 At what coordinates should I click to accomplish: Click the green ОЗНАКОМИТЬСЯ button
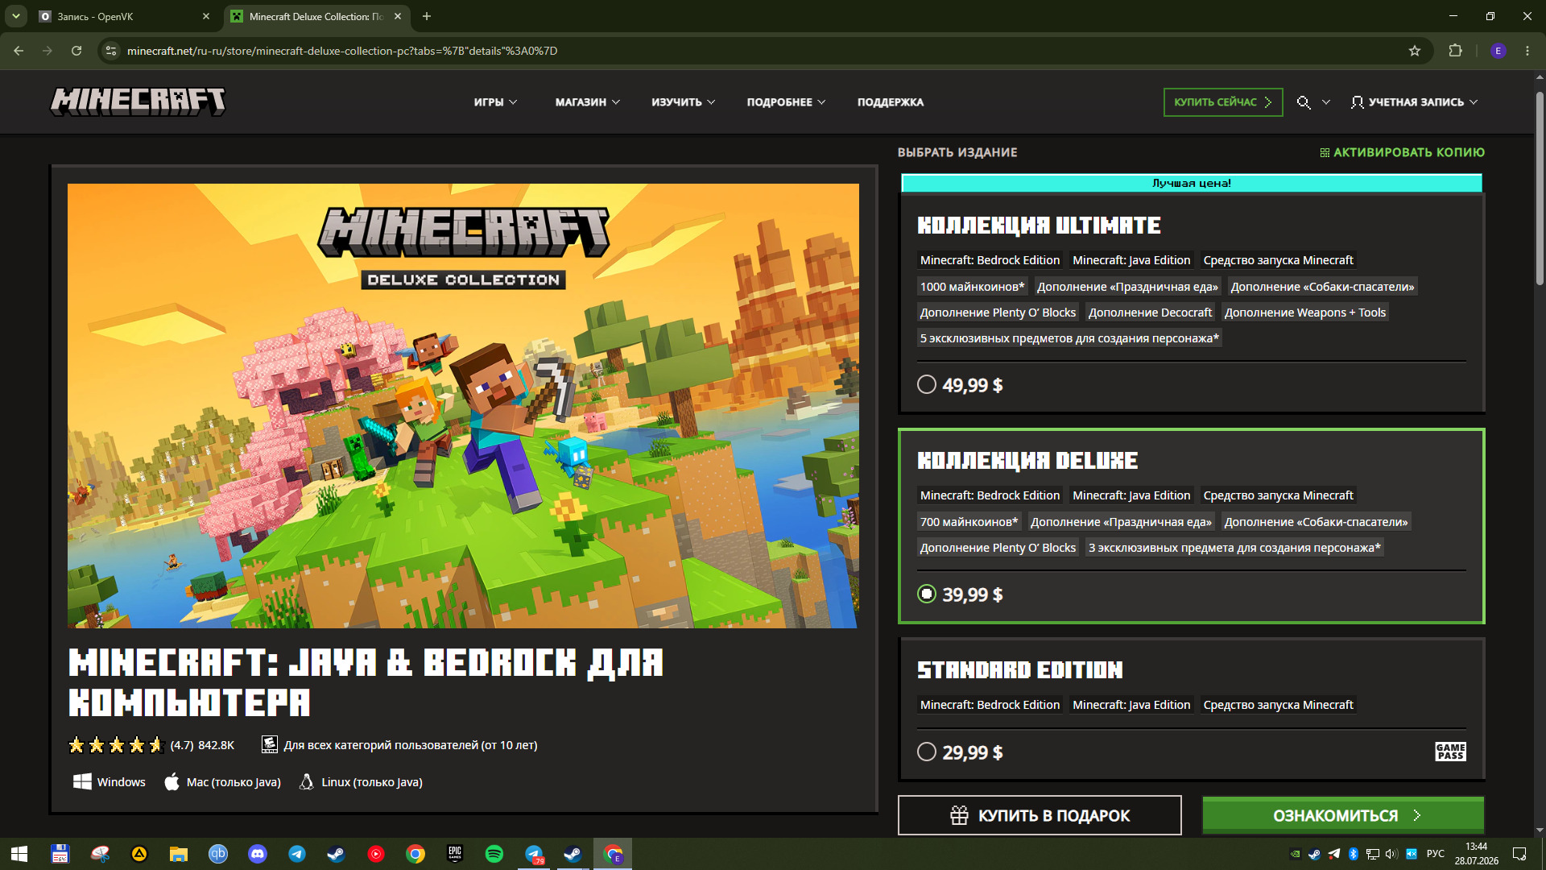click(1343, 815)
